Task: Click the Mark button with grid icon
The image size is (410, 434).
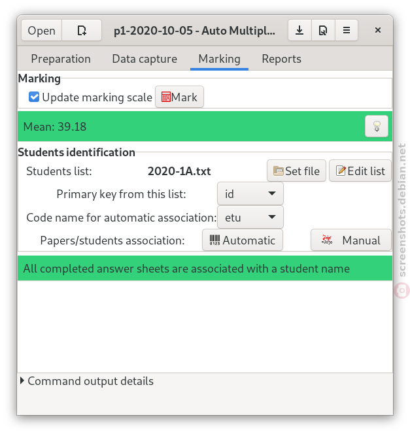Action: 179,97
